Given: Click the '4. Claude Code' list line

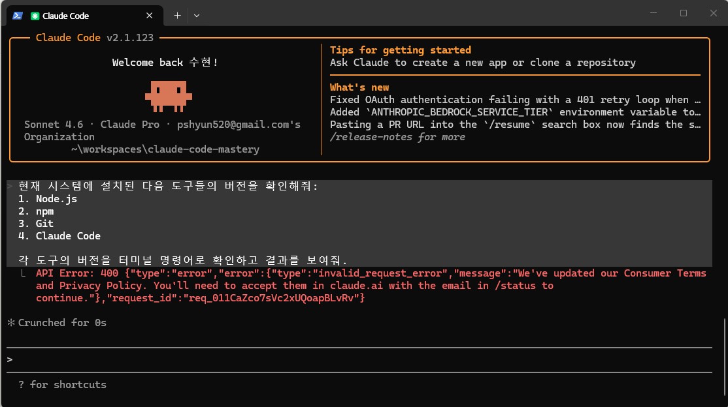Looking at the screenshot, I should point(59,236).
